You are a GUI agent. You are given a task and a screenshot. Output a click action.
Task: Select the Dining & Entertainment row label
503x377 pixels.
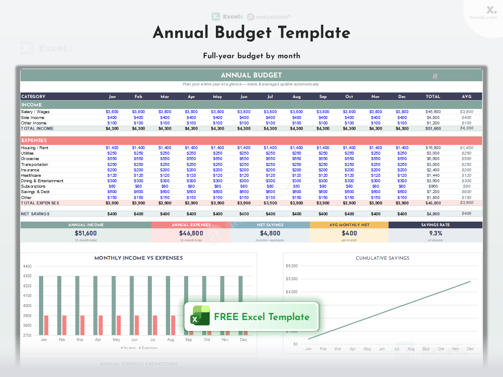tap(42, 181)
